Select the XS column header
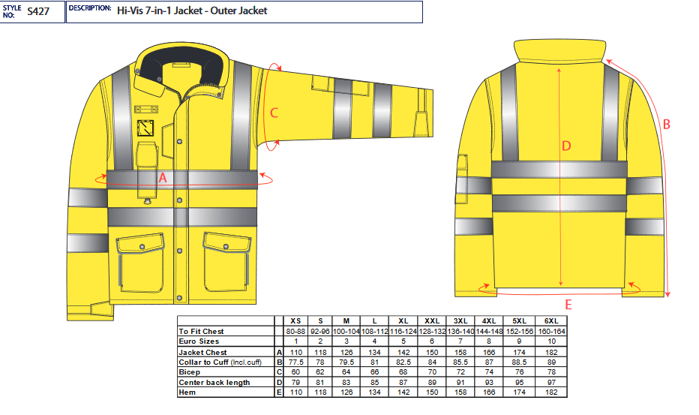Image resolution: width=699 pixels, height=415 pixels. pyautogui.click(x=295, y=321)
